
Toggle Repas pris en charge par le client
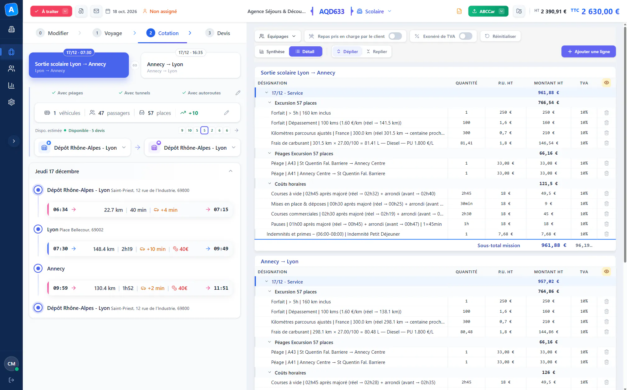click(395, 36)
